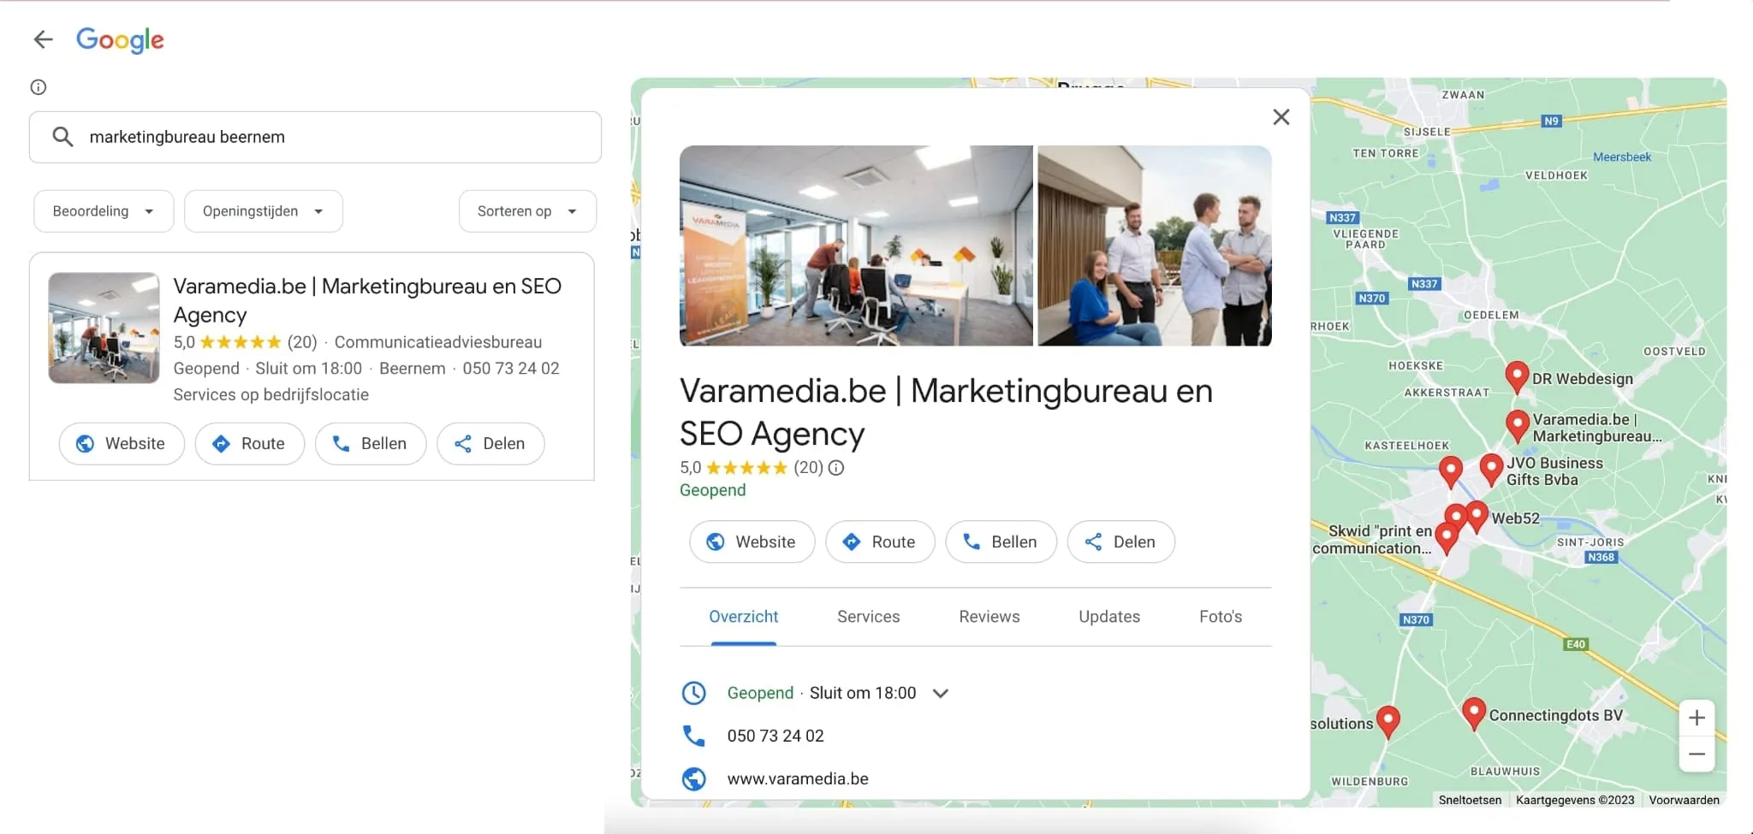1753x834 pixels.
Task: Close the Varamedia detail panel
Action: 1281,117
